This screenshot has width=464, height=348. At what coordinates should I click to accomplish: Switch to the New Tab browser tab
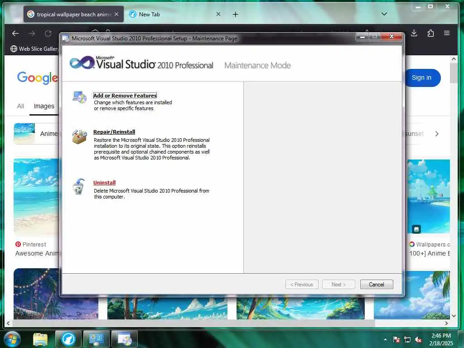(x=174, y=14)
